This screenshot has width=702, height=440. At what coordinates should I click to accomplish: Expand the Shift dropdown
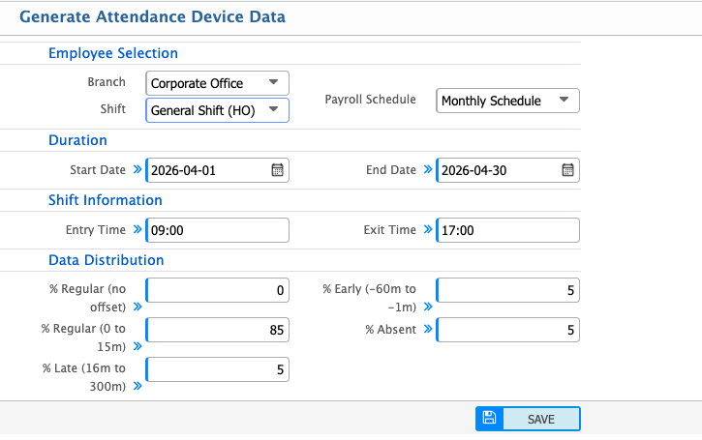pyautogui.click(x=217, y=109)
